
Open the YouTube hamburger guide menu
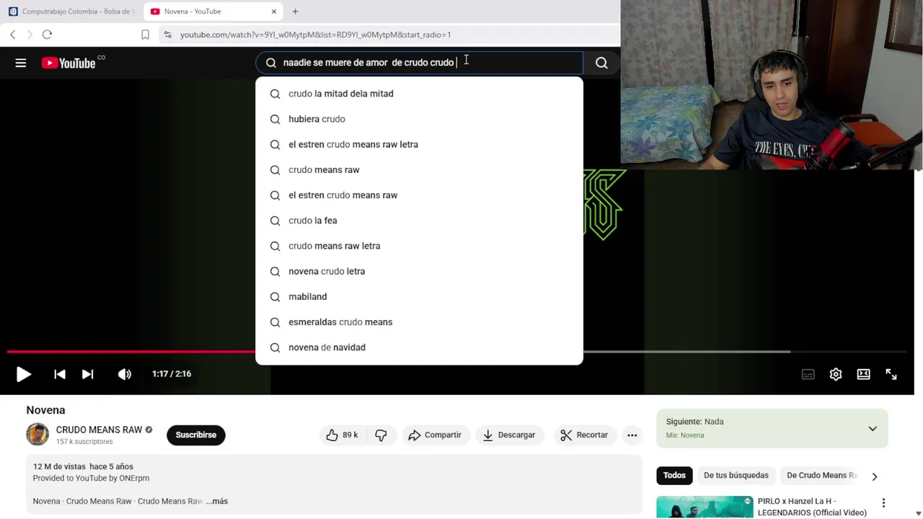click(x=21, y=63)
